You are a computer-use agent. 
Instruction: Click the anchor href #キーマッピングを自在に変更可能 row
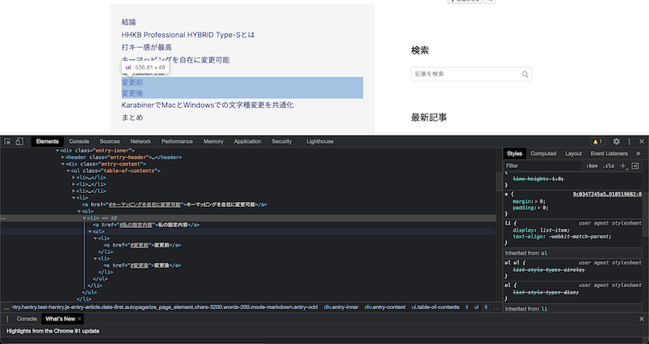(174, 205)
